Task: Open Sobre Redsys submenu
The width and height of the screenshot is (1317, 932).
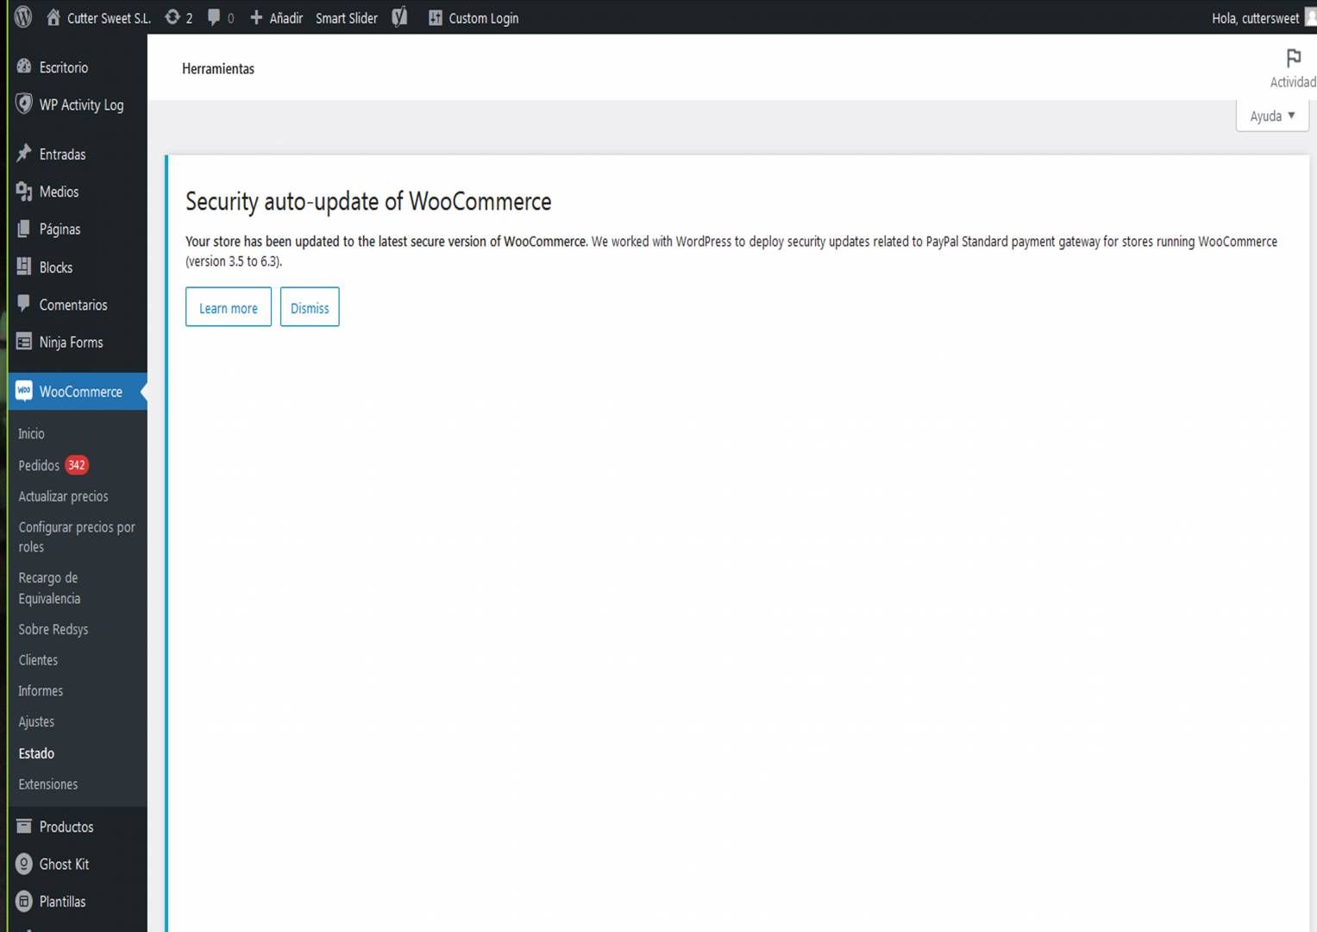Action: point(53,629)
